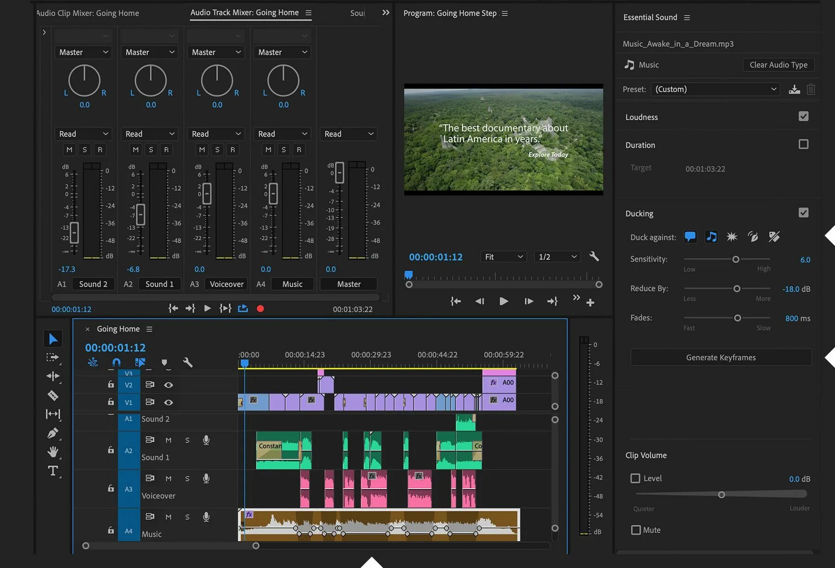Click the Generate Keyframes button
This screenshot has width=835, height=568.
720,357
